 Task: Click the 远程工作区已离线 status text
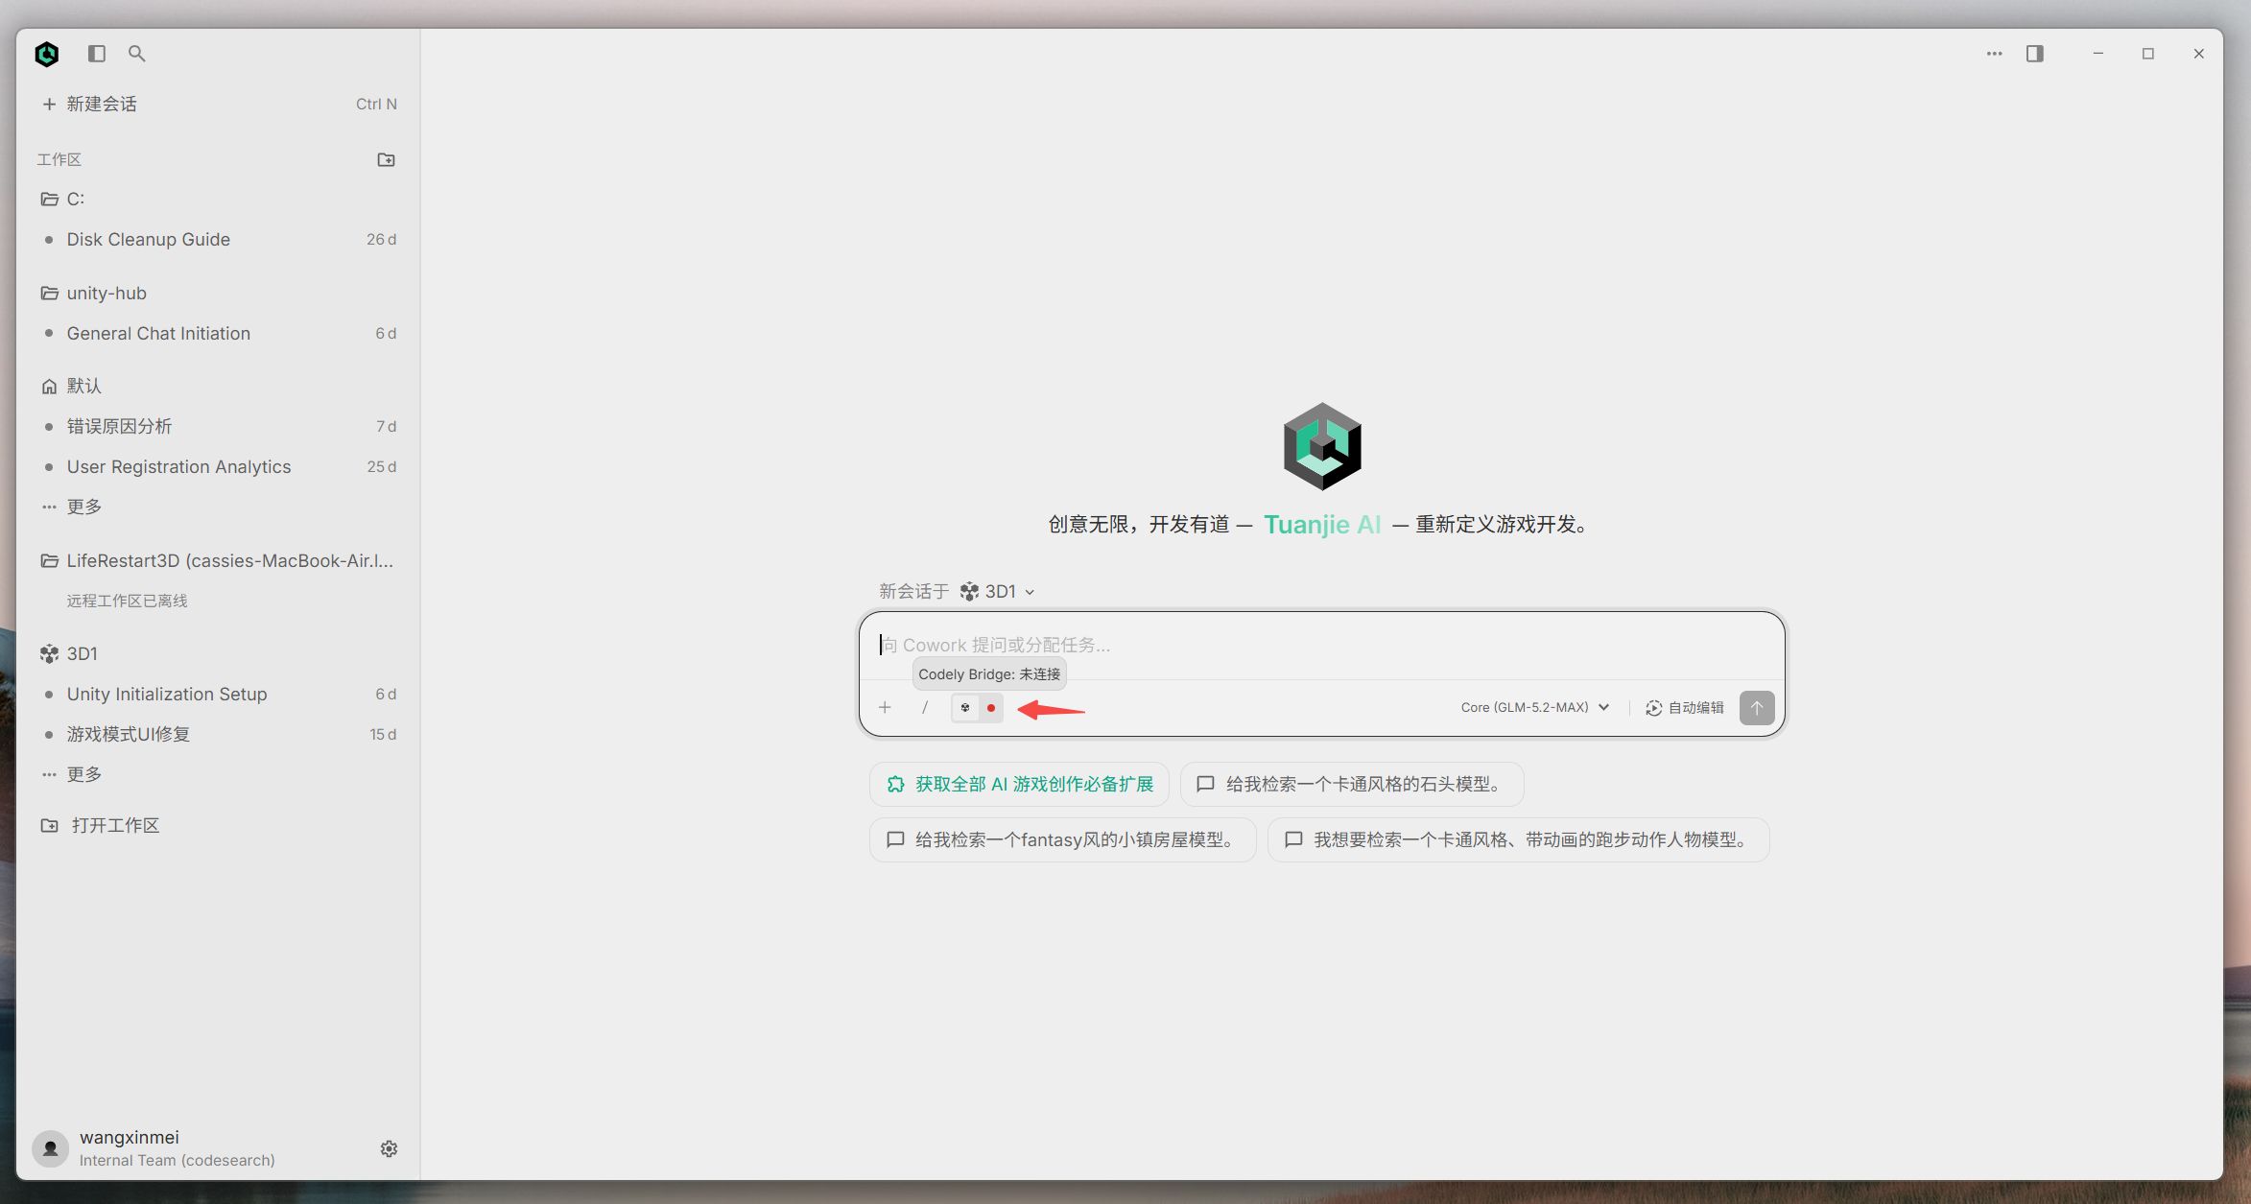pyautogui.click(x=128, y=602)
